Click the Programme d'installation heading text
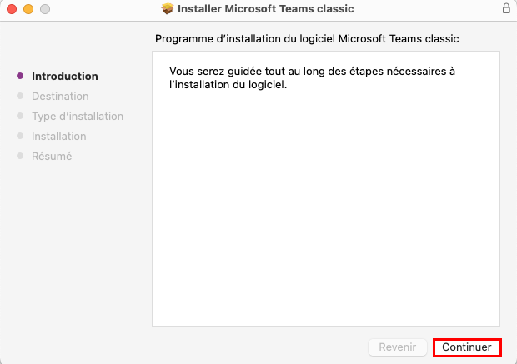 (307, 39)
